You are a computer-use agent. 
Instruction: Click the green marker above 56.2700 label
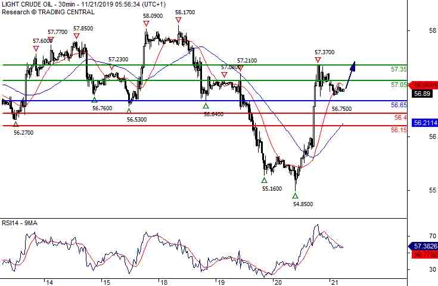(15, 124)
